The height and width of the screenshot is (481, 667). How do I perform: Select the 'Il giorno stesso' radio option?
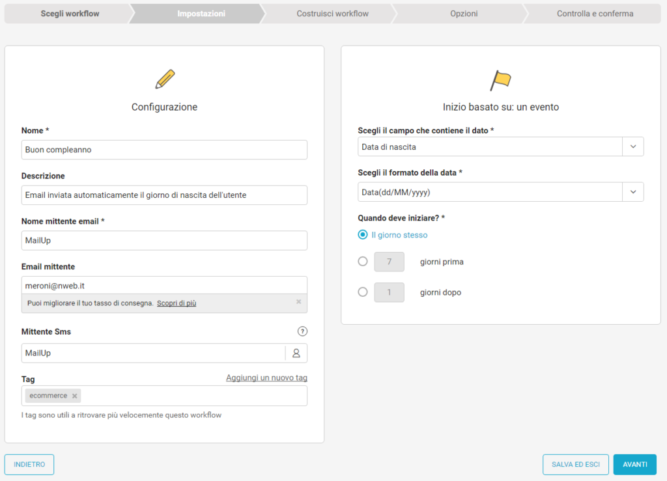pos(363,235)
